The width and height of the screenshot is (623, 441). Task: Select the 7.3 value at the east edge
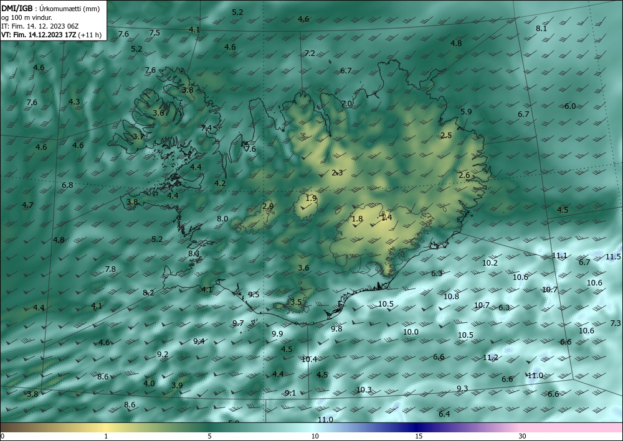(616, 323)
